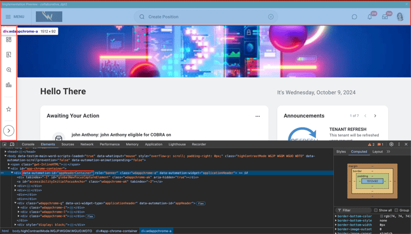Expand the div style display block node
The width and height of the screenshot is (411, 234).
click(15, 224)
